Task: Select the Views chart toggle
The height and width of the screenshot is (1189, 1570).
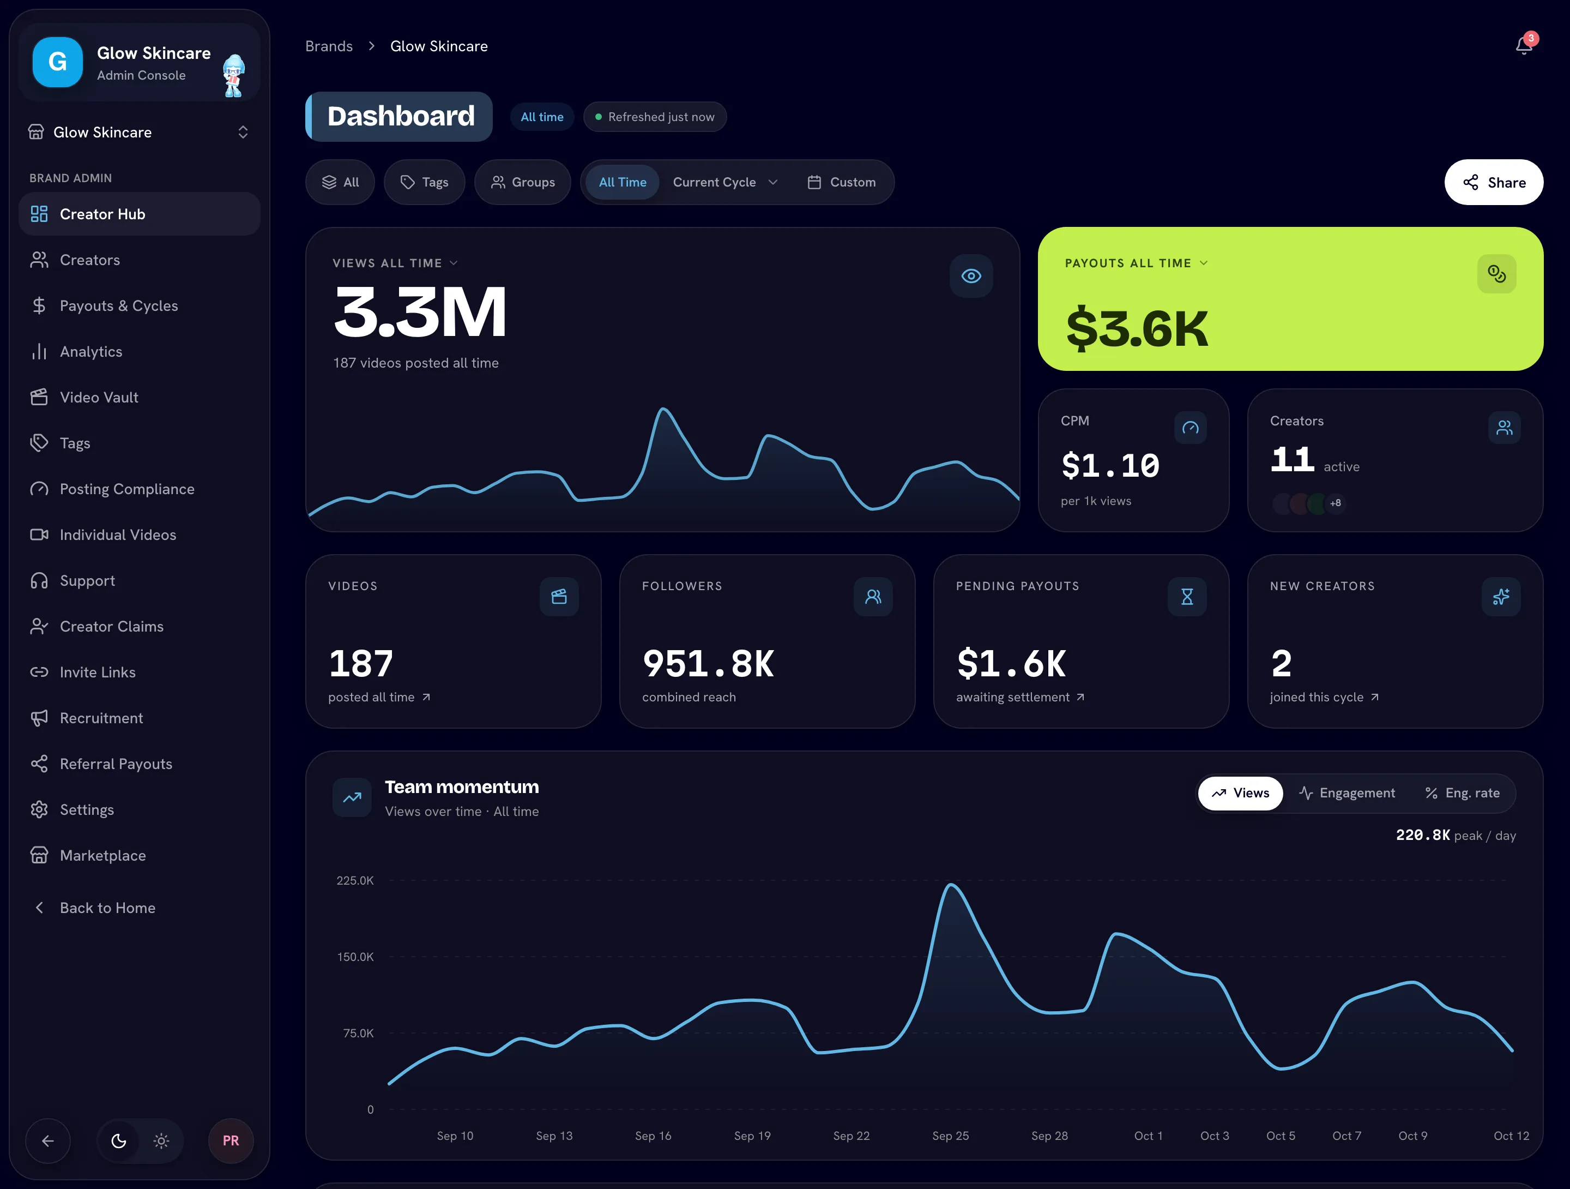Action: click(x=1240, y=794)
